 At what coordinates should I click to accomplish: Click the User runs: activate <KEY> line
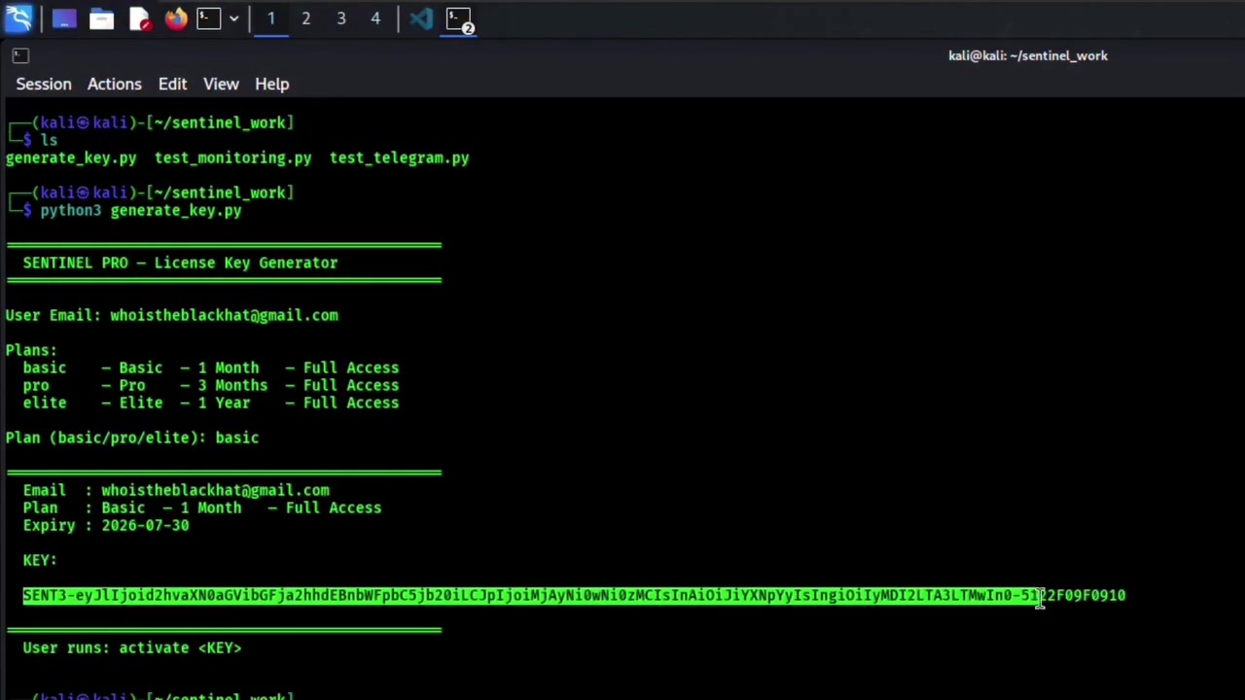tap(132, 647)
